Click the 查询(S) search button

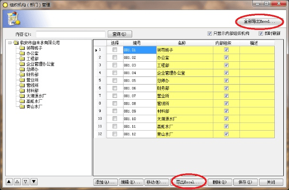click(x=120, y=34)
